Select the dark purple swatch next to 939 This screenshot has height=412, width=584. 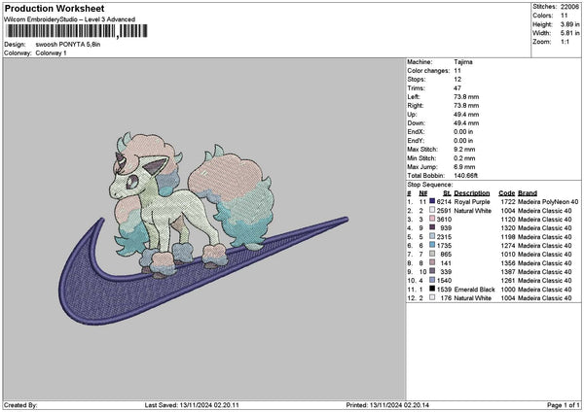point(432,227)
